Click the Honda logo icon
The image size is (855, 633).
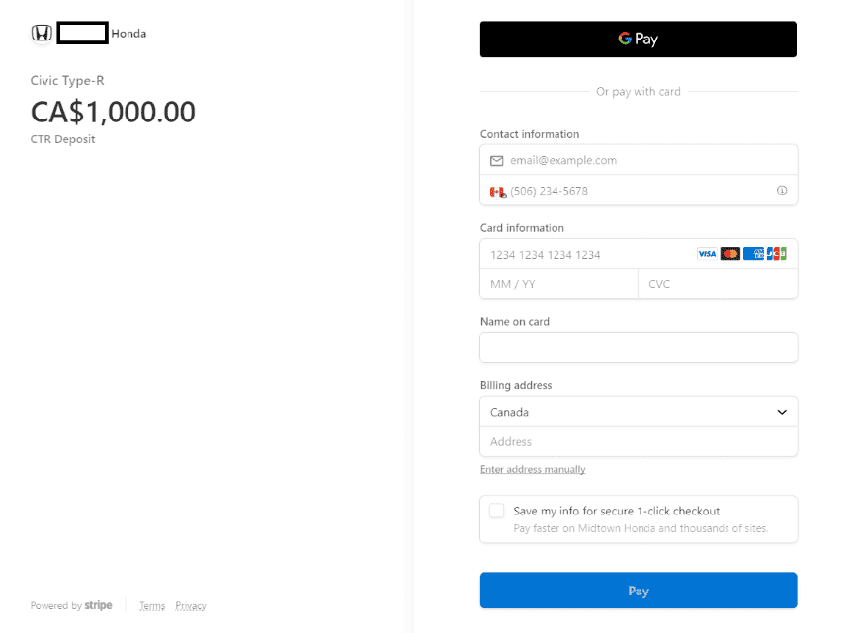pos(42,34)
